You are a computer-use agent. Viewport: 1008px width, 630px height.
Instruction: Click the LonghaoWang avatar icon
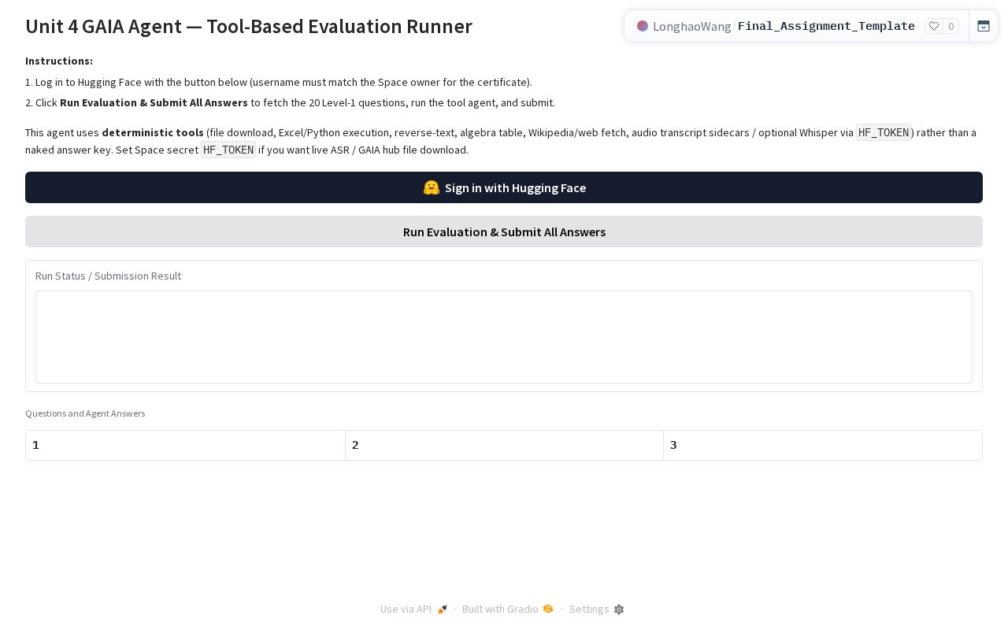(643, 26)
